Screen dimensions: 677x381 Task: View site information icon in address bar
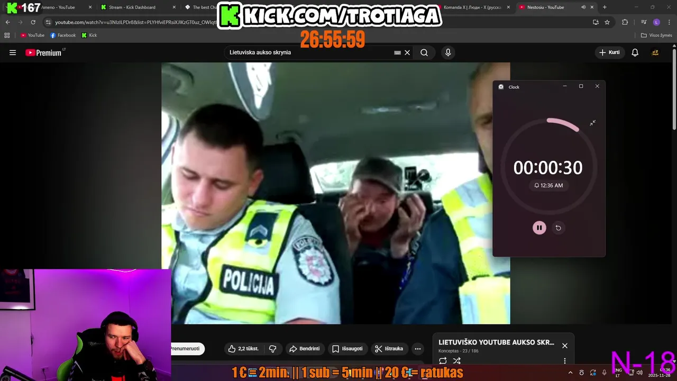48,22
